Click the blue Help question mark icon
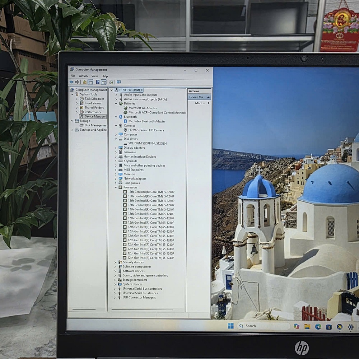 coord(98,82)
